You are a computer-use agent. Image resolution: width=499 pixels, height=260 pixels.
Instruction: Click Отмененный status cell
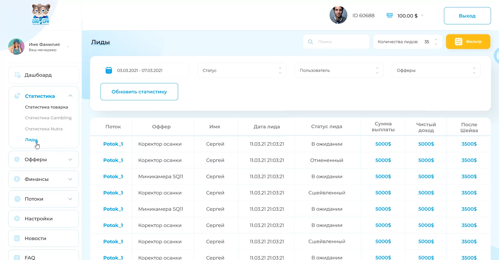click(x=327, y=160)
